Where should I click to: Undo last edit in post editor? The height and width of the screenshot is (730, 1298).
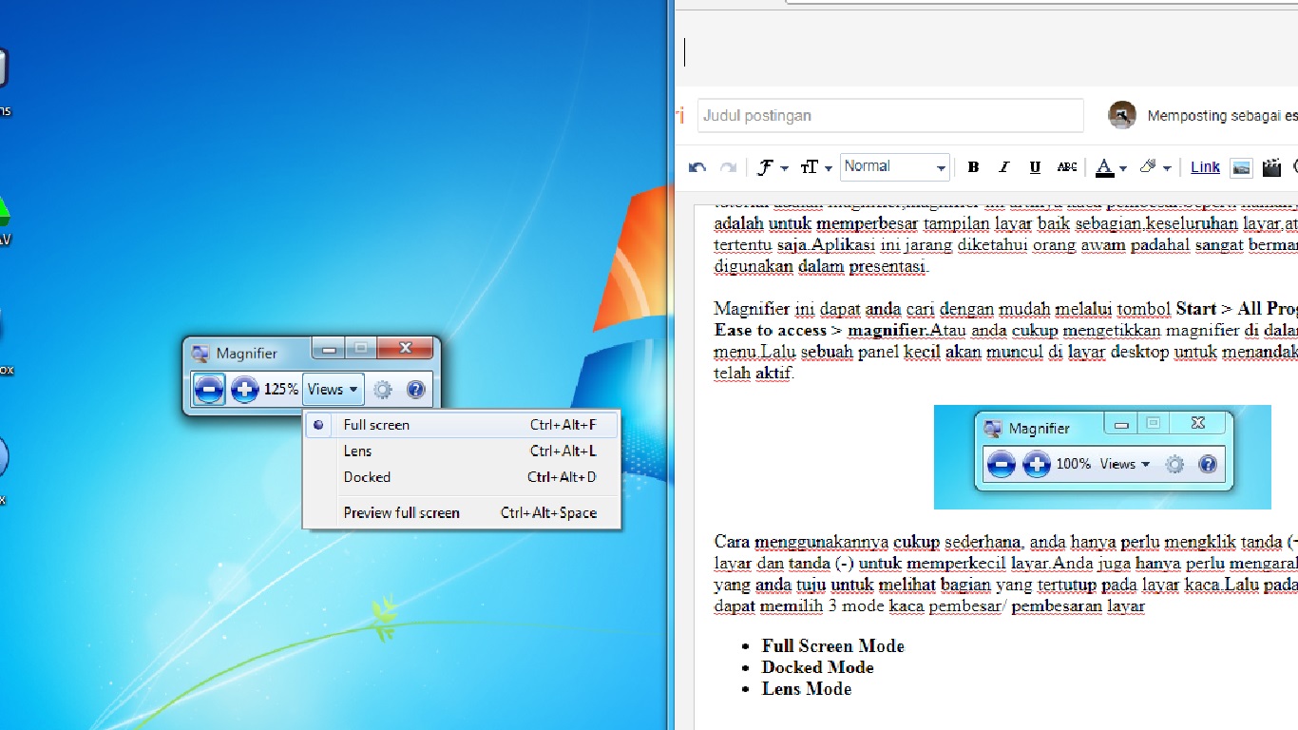pyautogui.click(x=697, y=167)
